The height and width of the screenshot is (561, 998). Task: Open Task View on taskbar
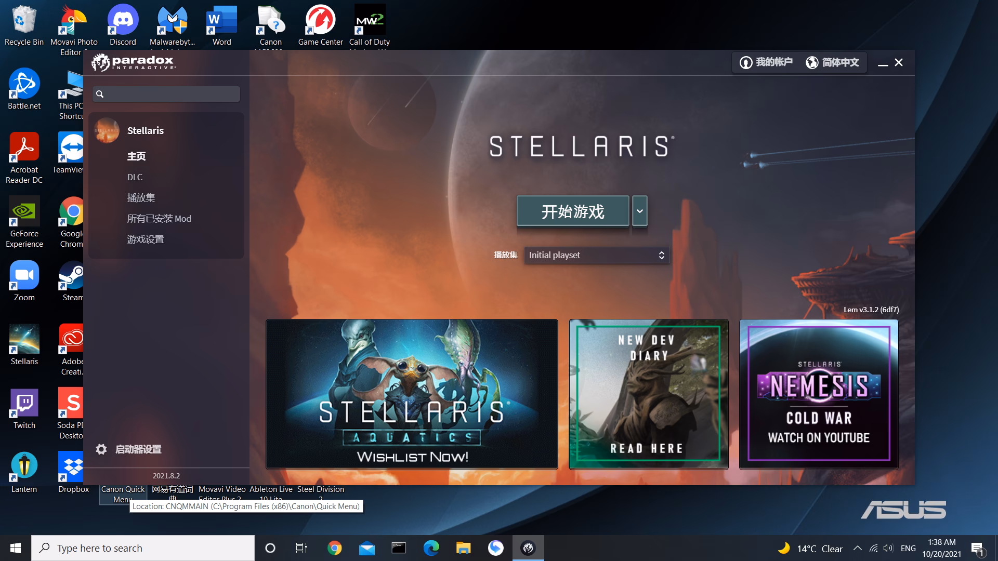tap(301, 548)
